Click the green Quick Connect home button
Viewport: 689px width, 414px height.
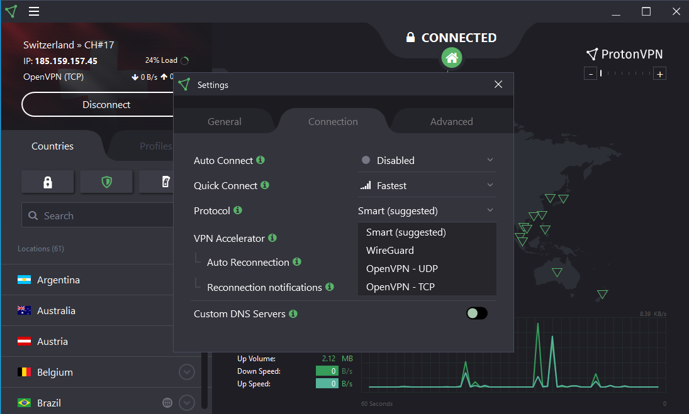(x=451, y=57)
